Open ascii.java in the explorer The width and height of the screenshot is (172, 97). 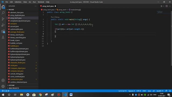click(x=13, y=24)
